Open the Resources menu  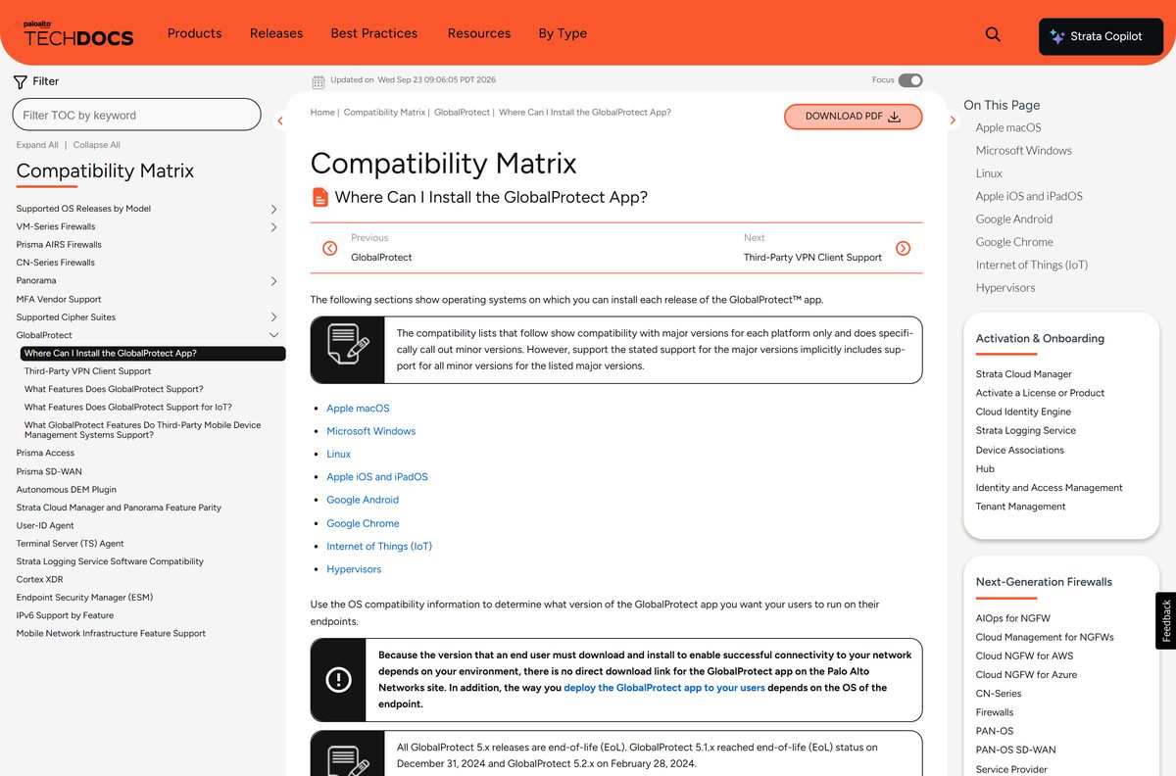[479, 33]
